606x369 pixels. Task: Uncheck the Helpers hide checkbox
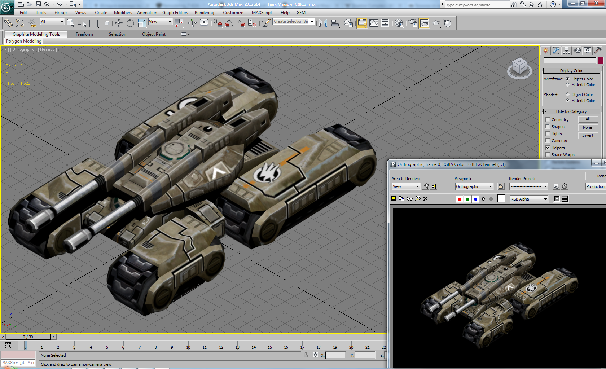[x=548, y=148]
